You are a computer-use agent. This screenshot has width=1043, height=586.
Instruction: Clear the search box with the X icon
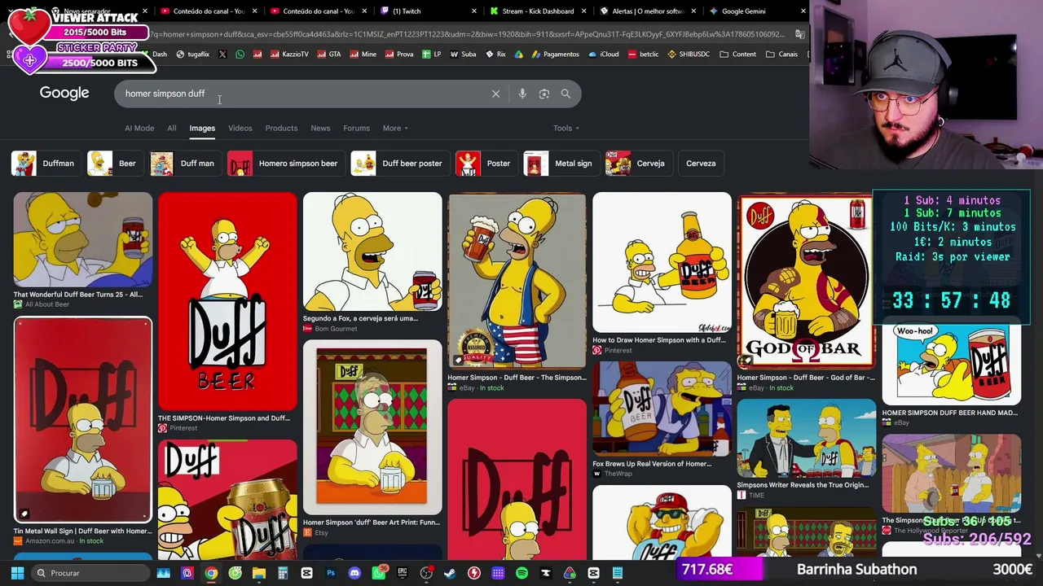pos(495,94)
